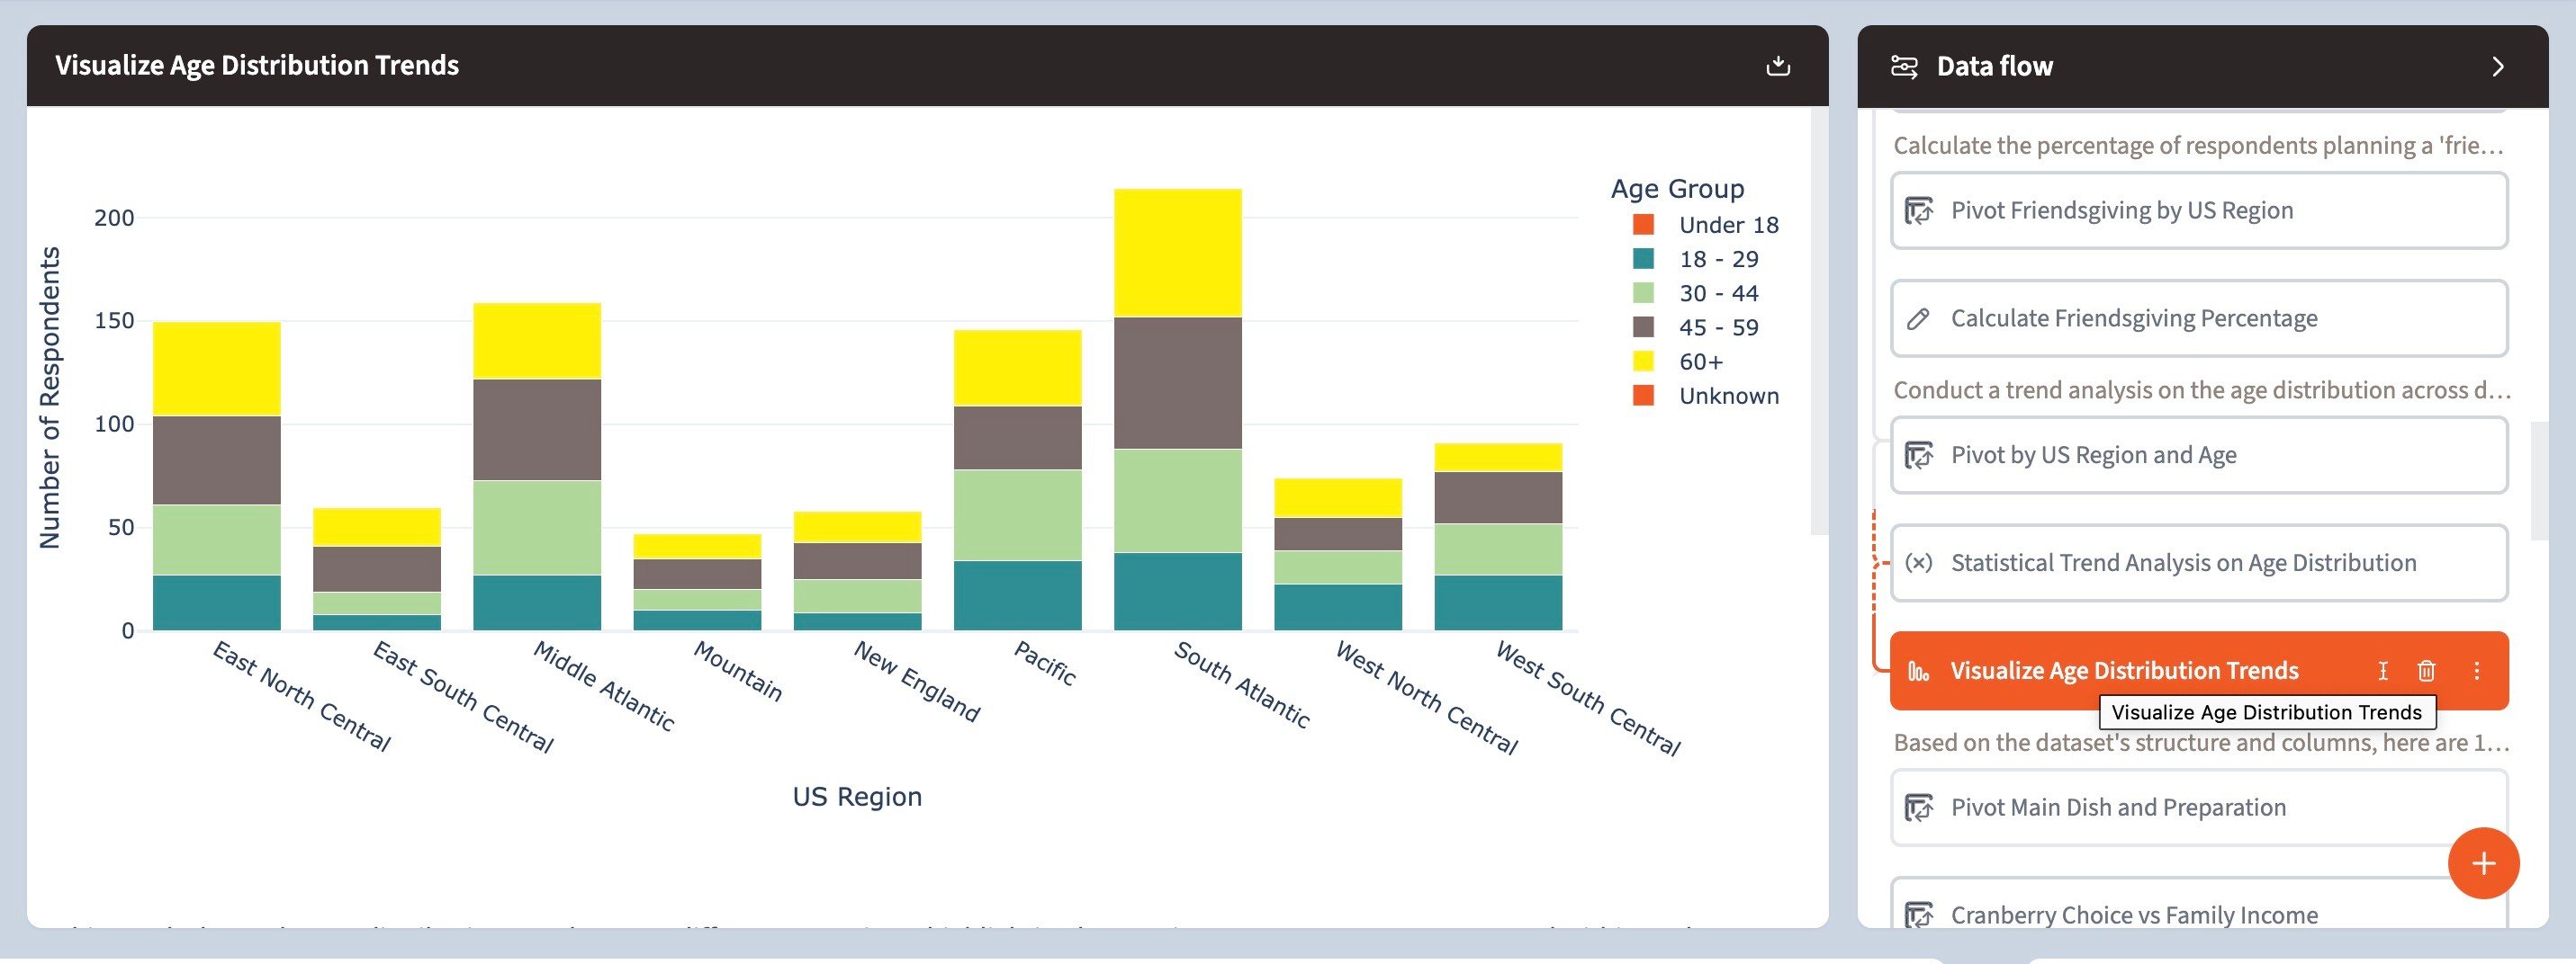Click chart icon on Visualize Age Distribution step
This screenshot has height=964, width=2576.
click(1918, 672)
